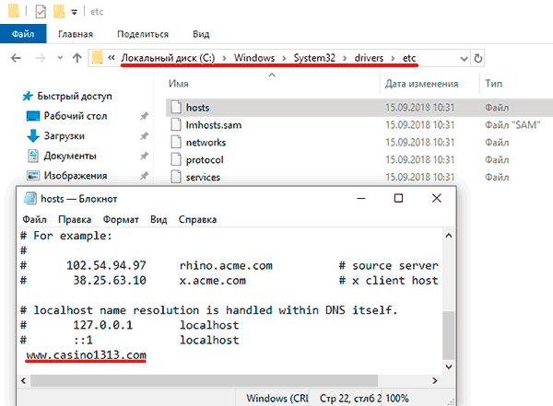Viewport: 553px width, 406px height.
Task: Select the lmhosts.sam file icon
Action: coord(176,125)
